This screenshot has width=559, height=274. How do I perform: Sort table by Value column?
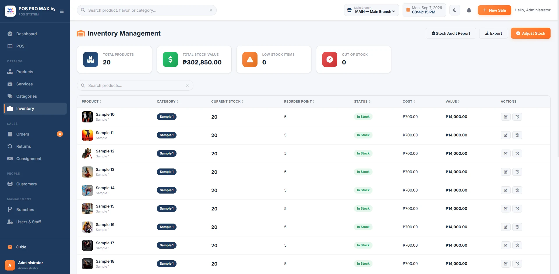coord(453,101)
